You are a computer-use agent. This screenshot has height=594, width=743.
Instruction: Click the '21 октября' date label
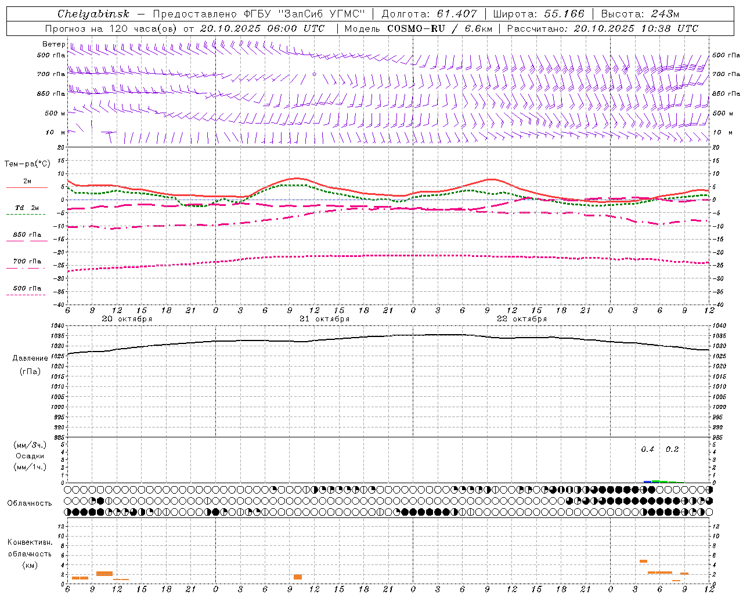(324, 319)
